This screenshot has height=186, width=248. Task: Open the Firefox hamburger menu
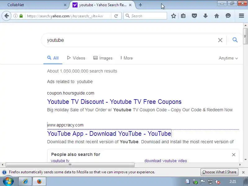[x=241, y=16]
